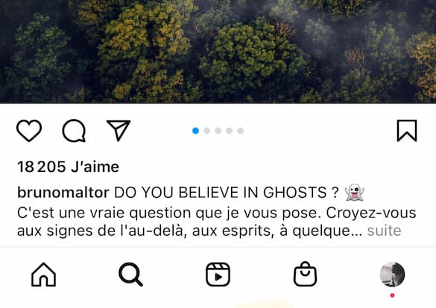This screenshot has width=436, height=308.
Task: Share the post with the paper plane icon
Action: point(119,130)
